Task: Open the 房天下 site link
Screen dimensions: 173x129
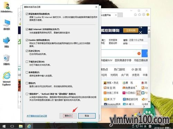Action: pyautogui.click(x=110, y=99)
